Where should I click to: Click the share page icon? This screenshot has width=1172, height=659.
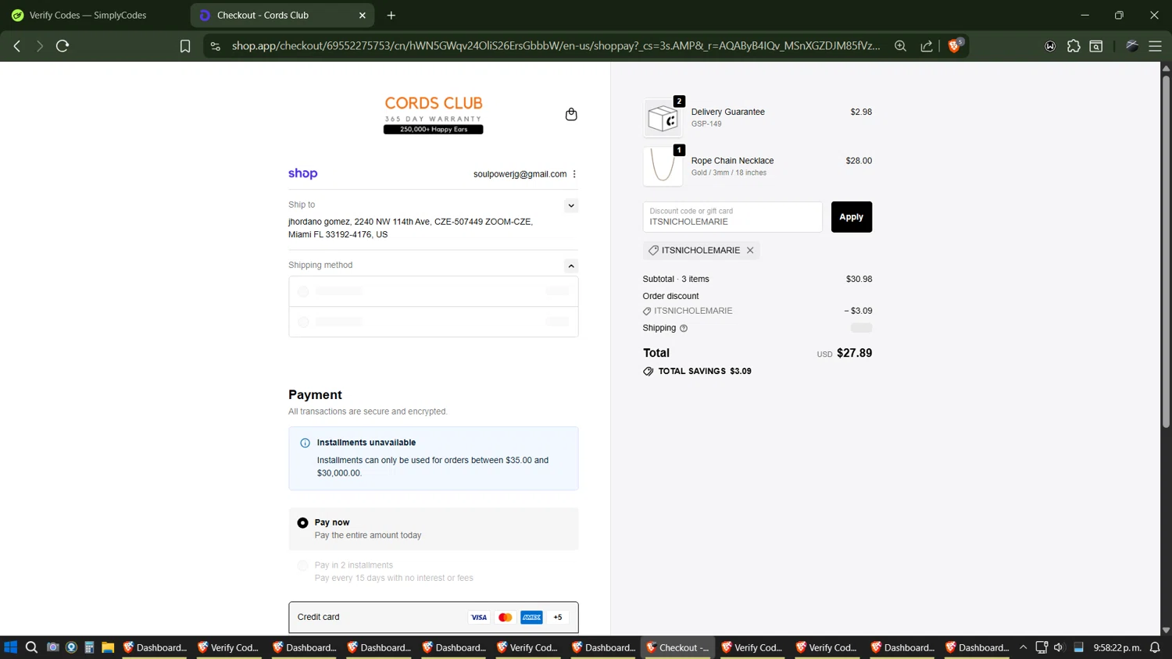coord(927,46)
